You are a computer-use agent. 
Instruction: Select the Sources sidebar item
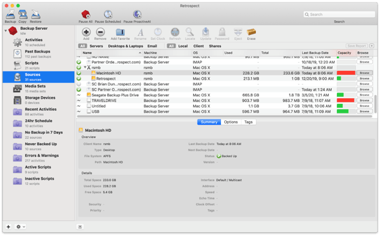39,77
